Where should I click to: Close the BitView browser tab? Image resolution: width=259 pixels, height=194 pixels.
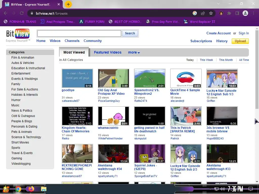(x=59, y=5)
